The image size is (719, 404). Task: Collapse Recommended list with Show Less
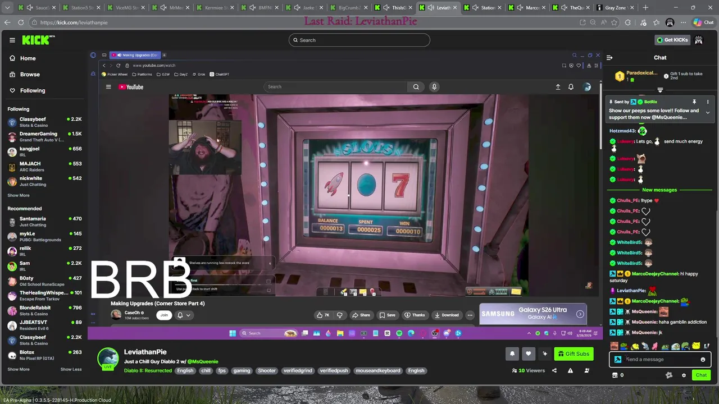pyautogui.click(x=71, y=369)
